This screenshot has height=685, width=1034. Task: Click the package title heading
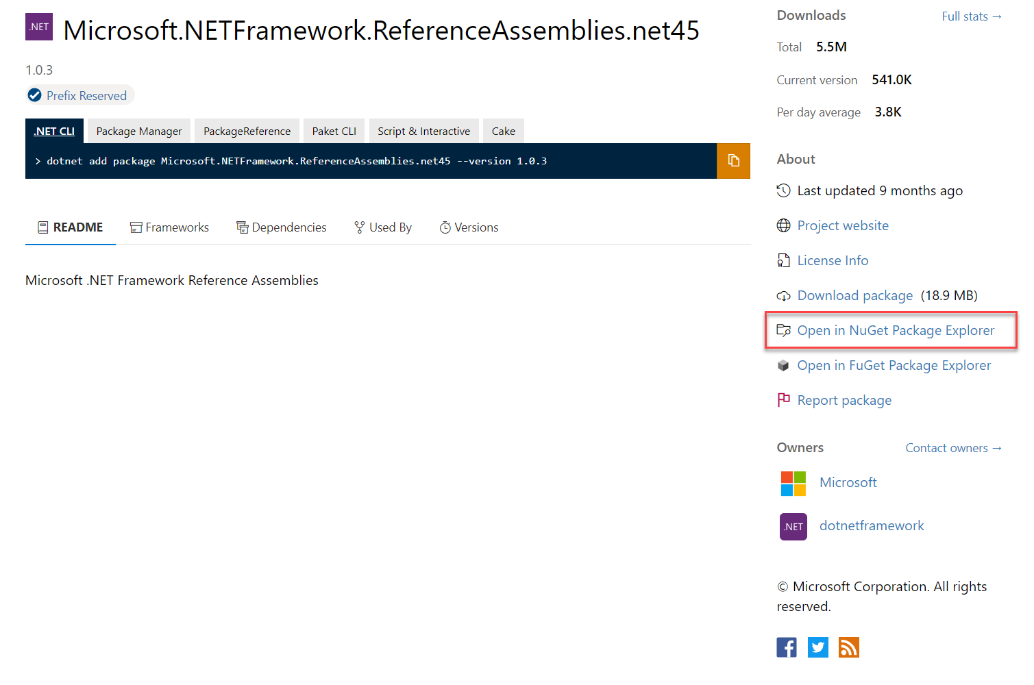[381, 30]
